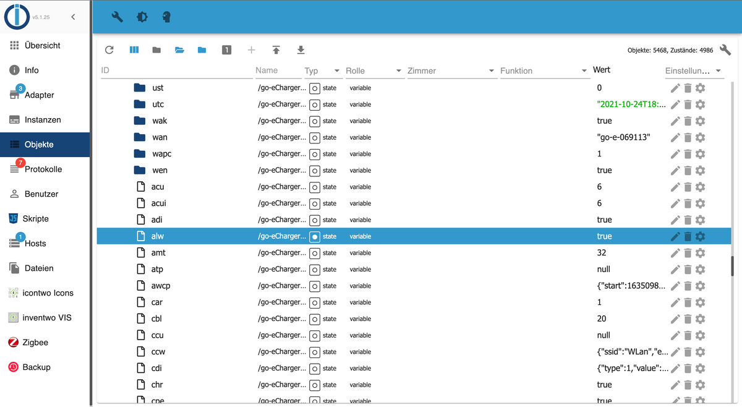
Task: Open object list wrench settings at right
Action: tap(725, 50)
